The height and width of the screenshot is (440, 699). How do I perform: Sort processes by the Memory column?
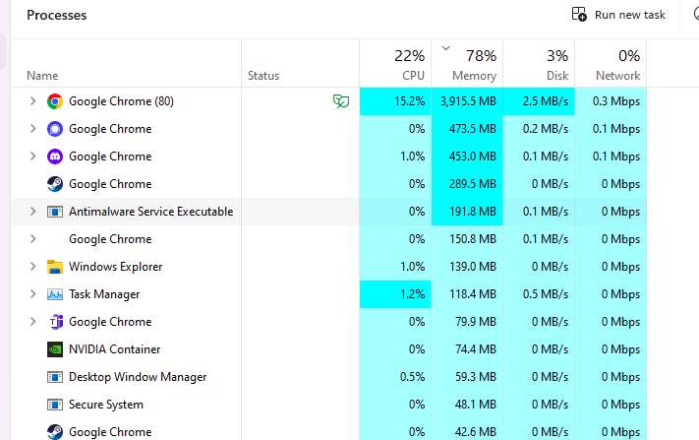click(467, 65)
